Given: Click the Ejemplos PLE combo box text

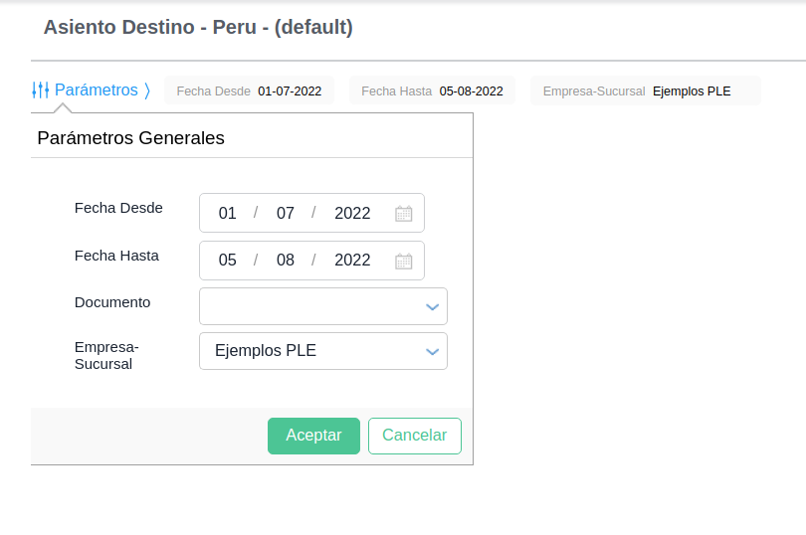Looking at the screenshot, I should click(266, 351).
